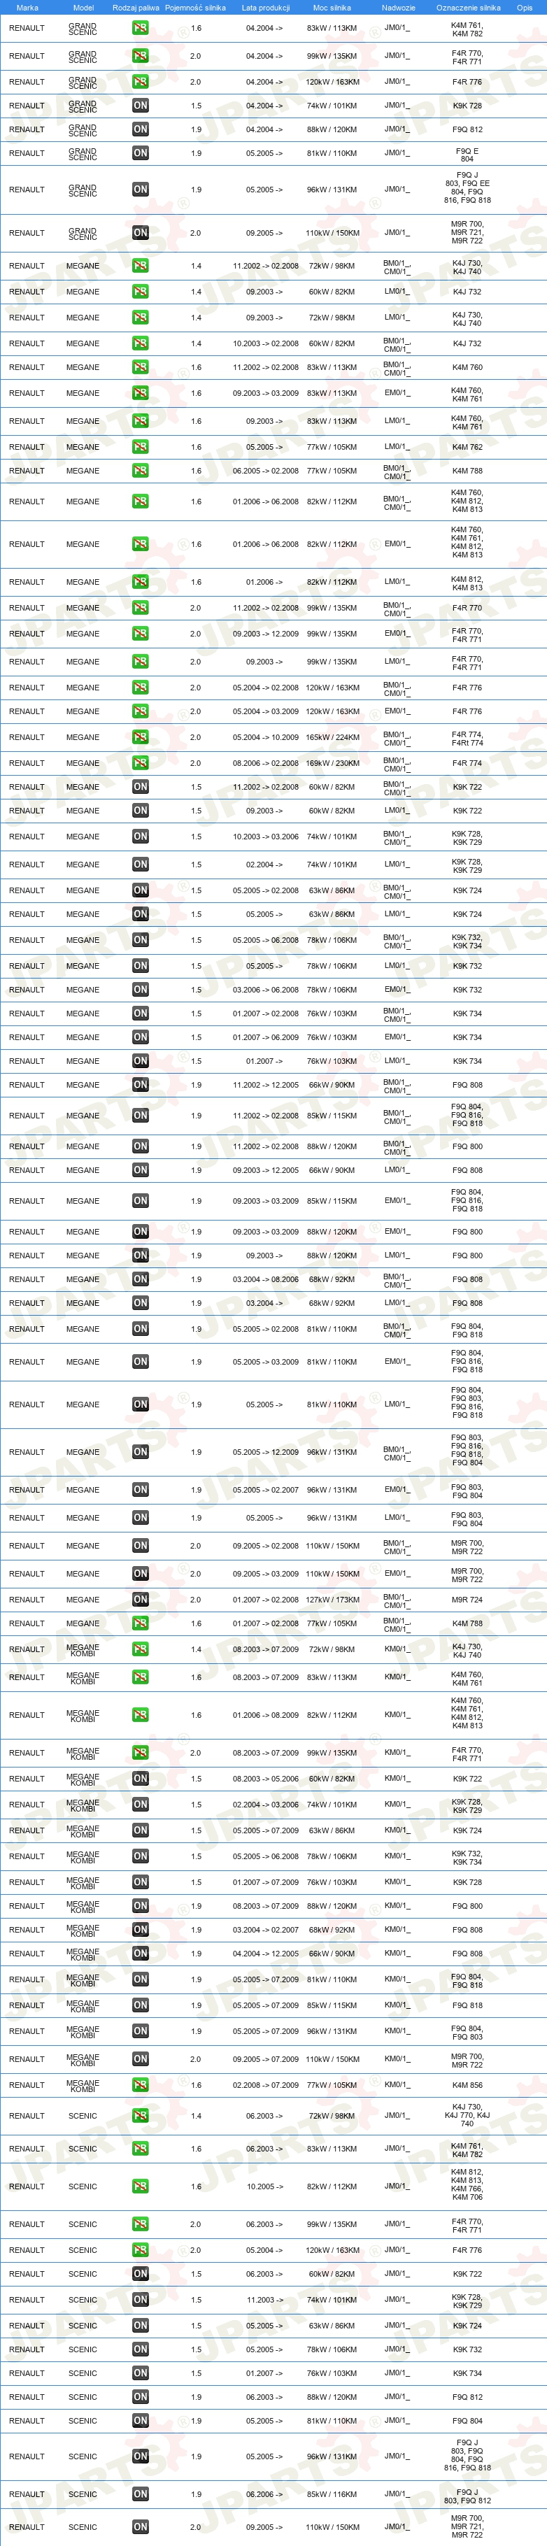Click the ON icon in the Megane Kombi 68kW/92KM row
Viewport: 547px width, 2546px height.
(141, 1929)
